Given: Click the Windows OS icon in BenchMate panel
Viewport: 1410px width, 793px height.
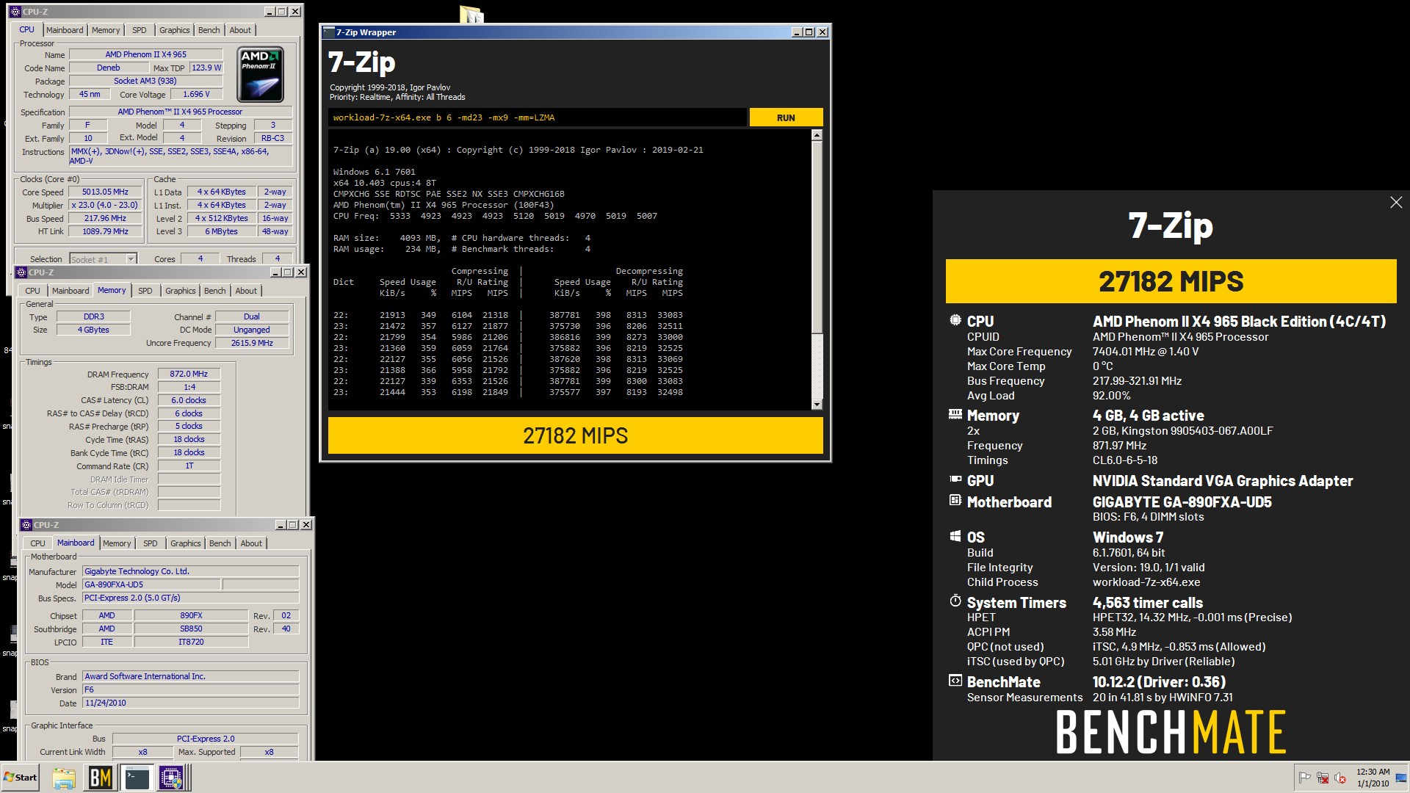Looking at the screenshot, I should (955, 536).
